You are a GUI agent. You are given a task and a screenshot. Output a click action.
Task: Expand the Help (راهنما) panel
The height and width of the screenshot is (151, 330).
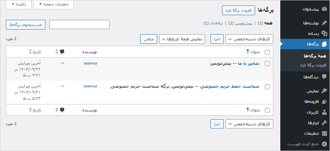coord(19,4)
